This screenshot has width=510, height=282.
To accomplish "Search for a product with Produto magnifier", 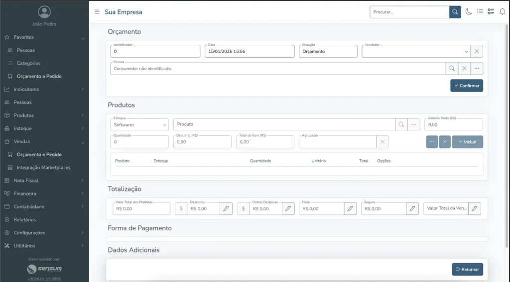I will pyautogui.click(x=401, y=125).
